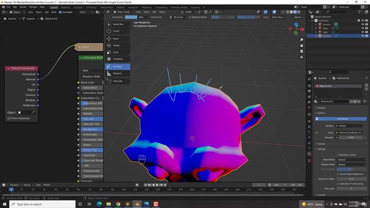This screenshot has width=370, height=208.
Task: Open Window menu
Action: click(x=33, y=7)
